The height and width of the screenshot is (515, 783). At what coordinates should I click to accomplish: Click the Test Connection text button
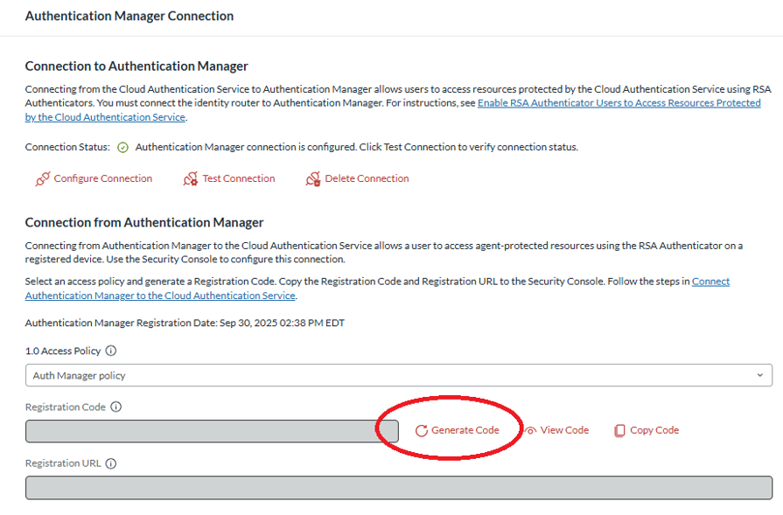239,178
